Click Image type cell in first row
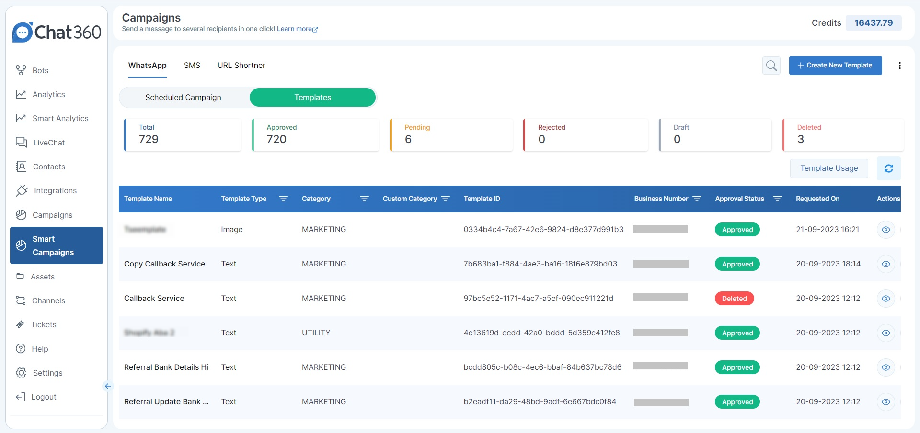This screenshot has width=920, height=433. 232,230
